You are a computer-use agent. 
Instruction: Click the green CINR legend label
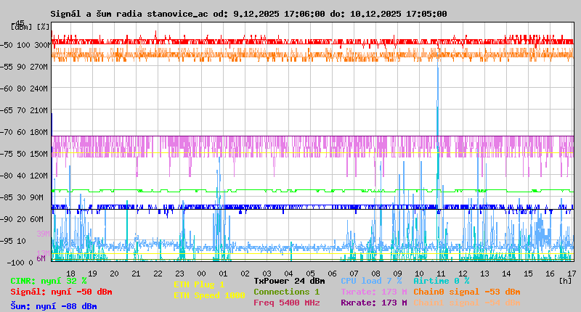pos(49,280)
